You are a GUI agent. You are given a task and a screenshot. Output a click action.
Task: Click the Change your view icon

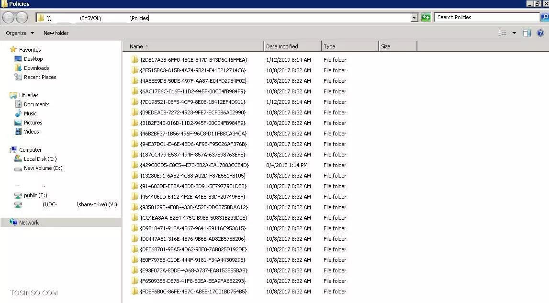pyautogui.click(x=503, y=33)
